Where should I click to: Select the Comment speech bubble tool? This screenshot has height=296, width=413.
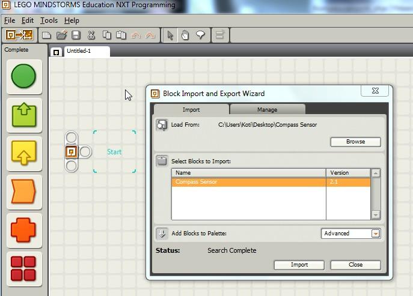(x=200, y=35)
